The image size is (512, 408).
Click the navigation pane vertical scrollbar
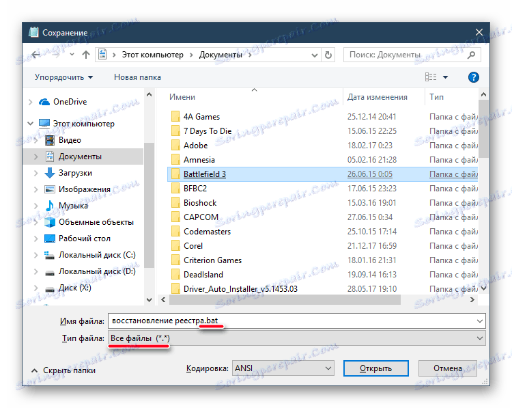click(149, 205)
